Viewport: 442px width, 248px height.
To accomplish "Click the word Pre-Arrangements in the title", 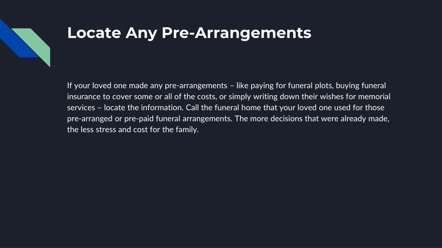I will pyautogui.click(x=237, y=33).
